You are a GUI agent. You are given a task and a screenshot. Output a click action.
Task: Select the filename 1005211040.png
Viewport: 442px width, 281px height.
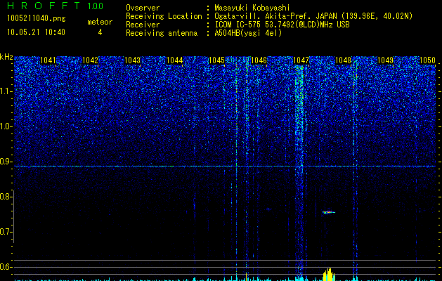pyautogui.click(x=37, y=19)
